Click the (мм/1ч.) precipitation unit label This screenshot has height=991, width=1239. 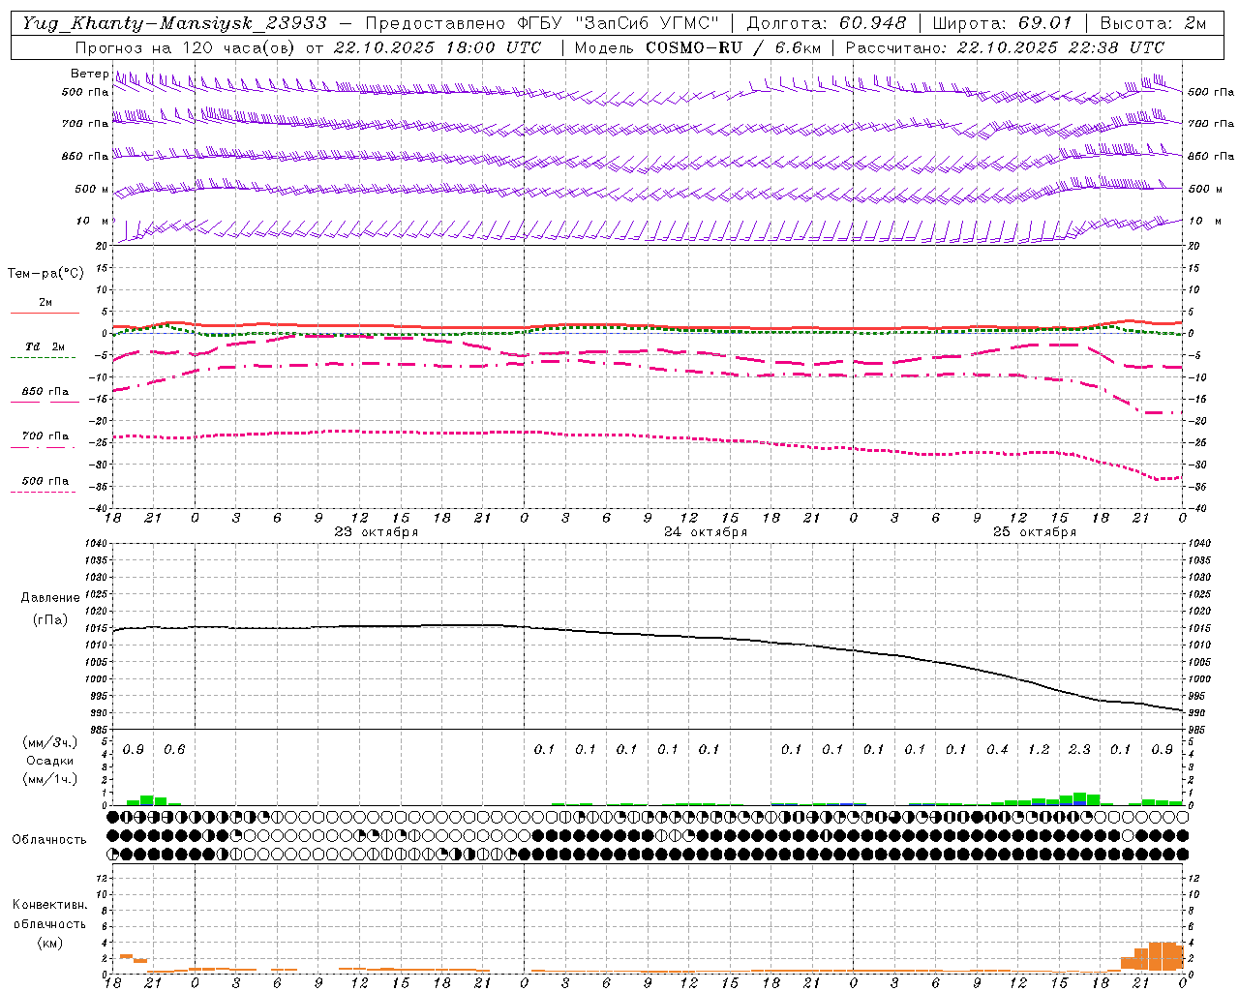click(x=50, y=778)
